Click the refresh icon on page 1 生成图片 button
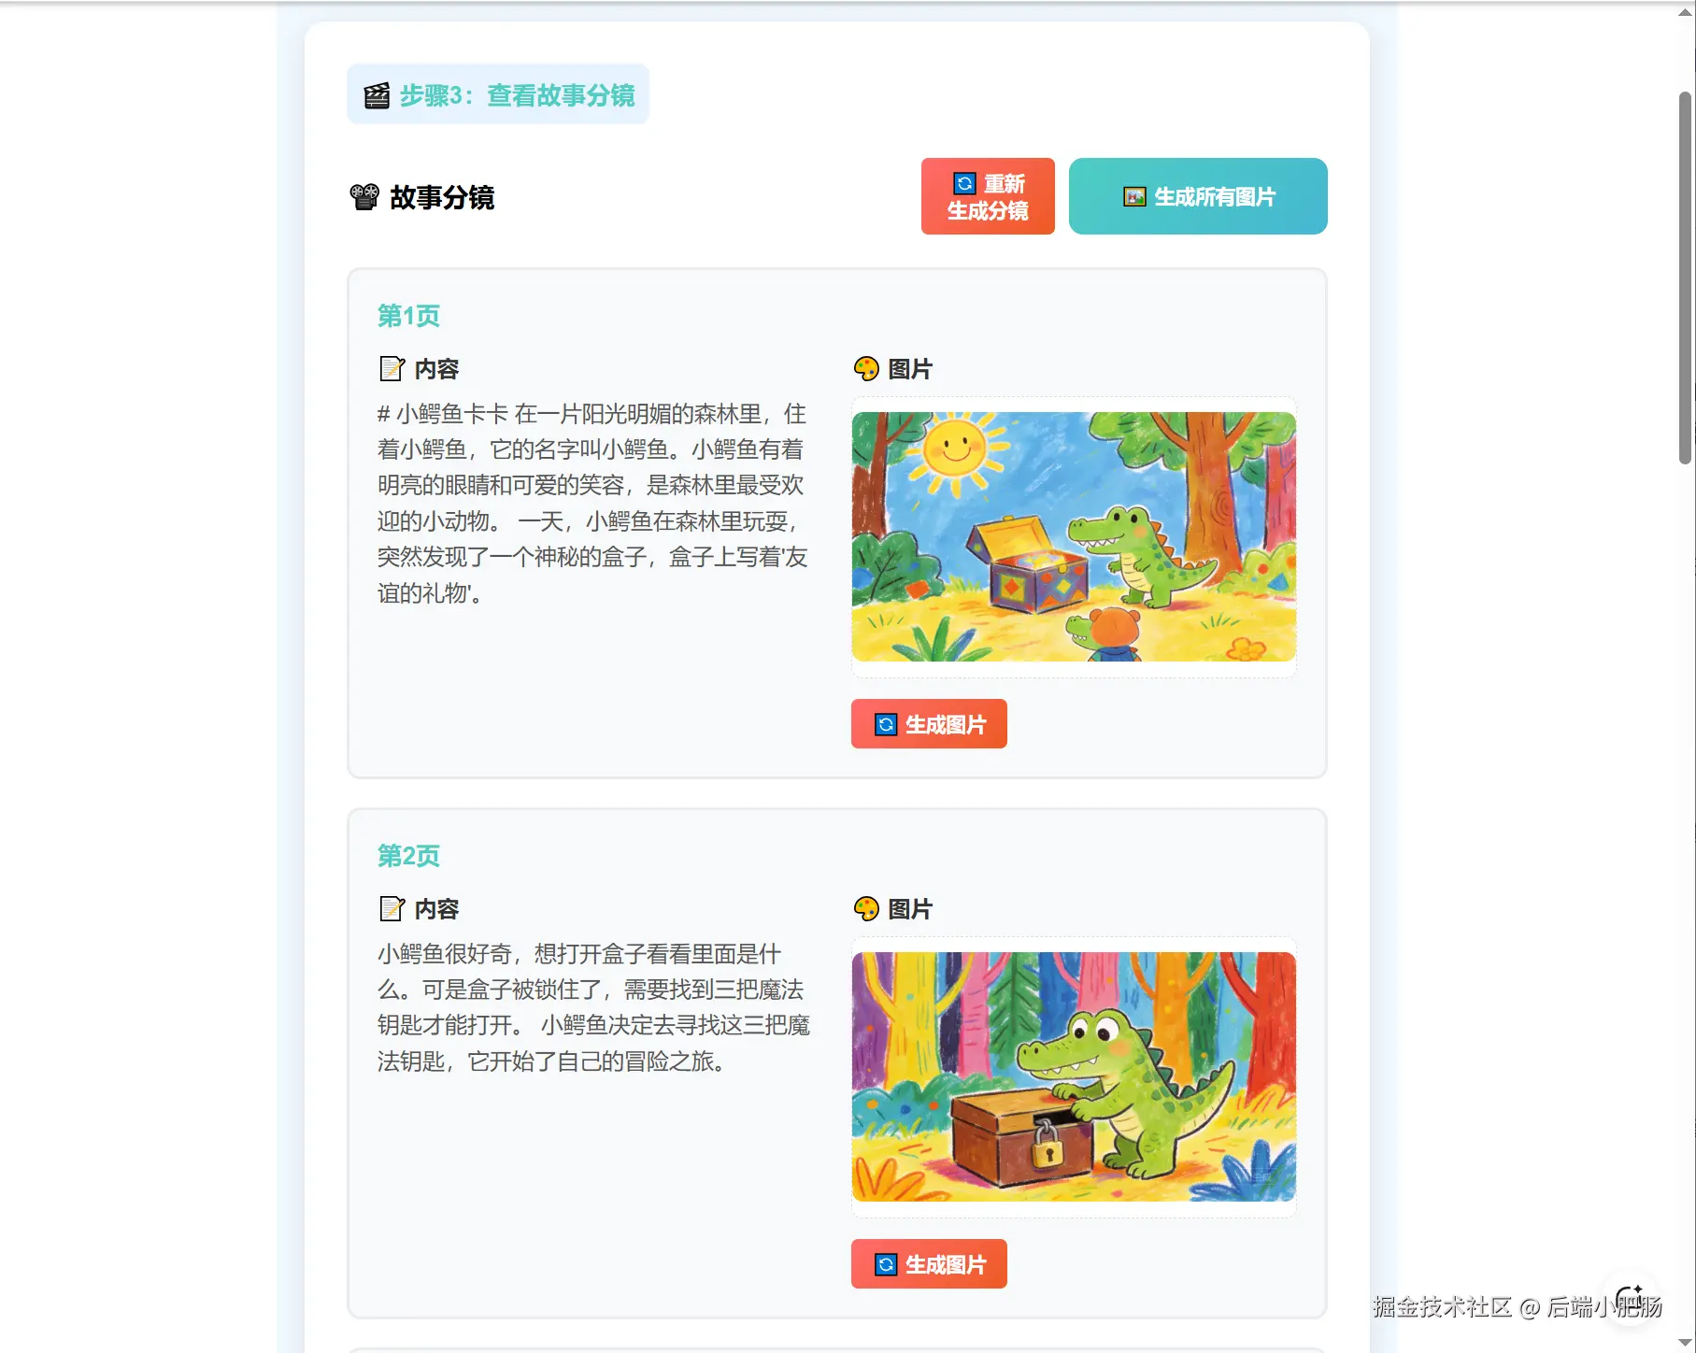The height and width of the screenshot is (1353, 1696). pyautogui.click(x=886, y=725)
